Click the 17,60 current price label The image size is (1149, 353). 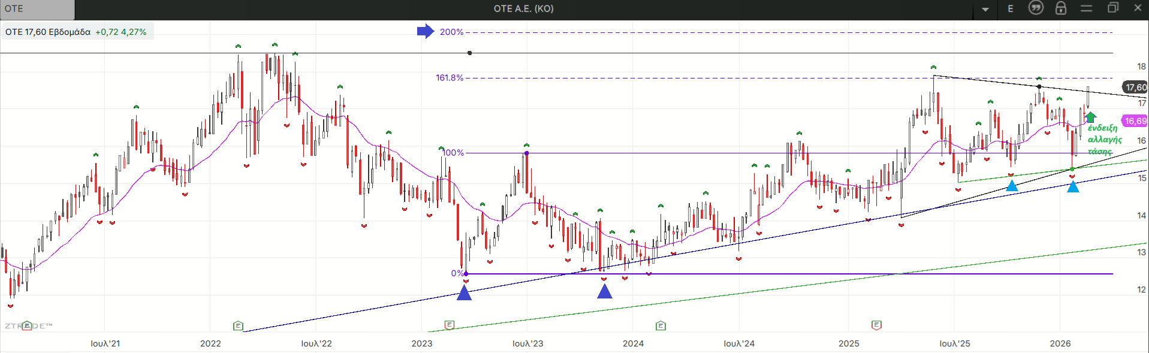point(1135,88)
